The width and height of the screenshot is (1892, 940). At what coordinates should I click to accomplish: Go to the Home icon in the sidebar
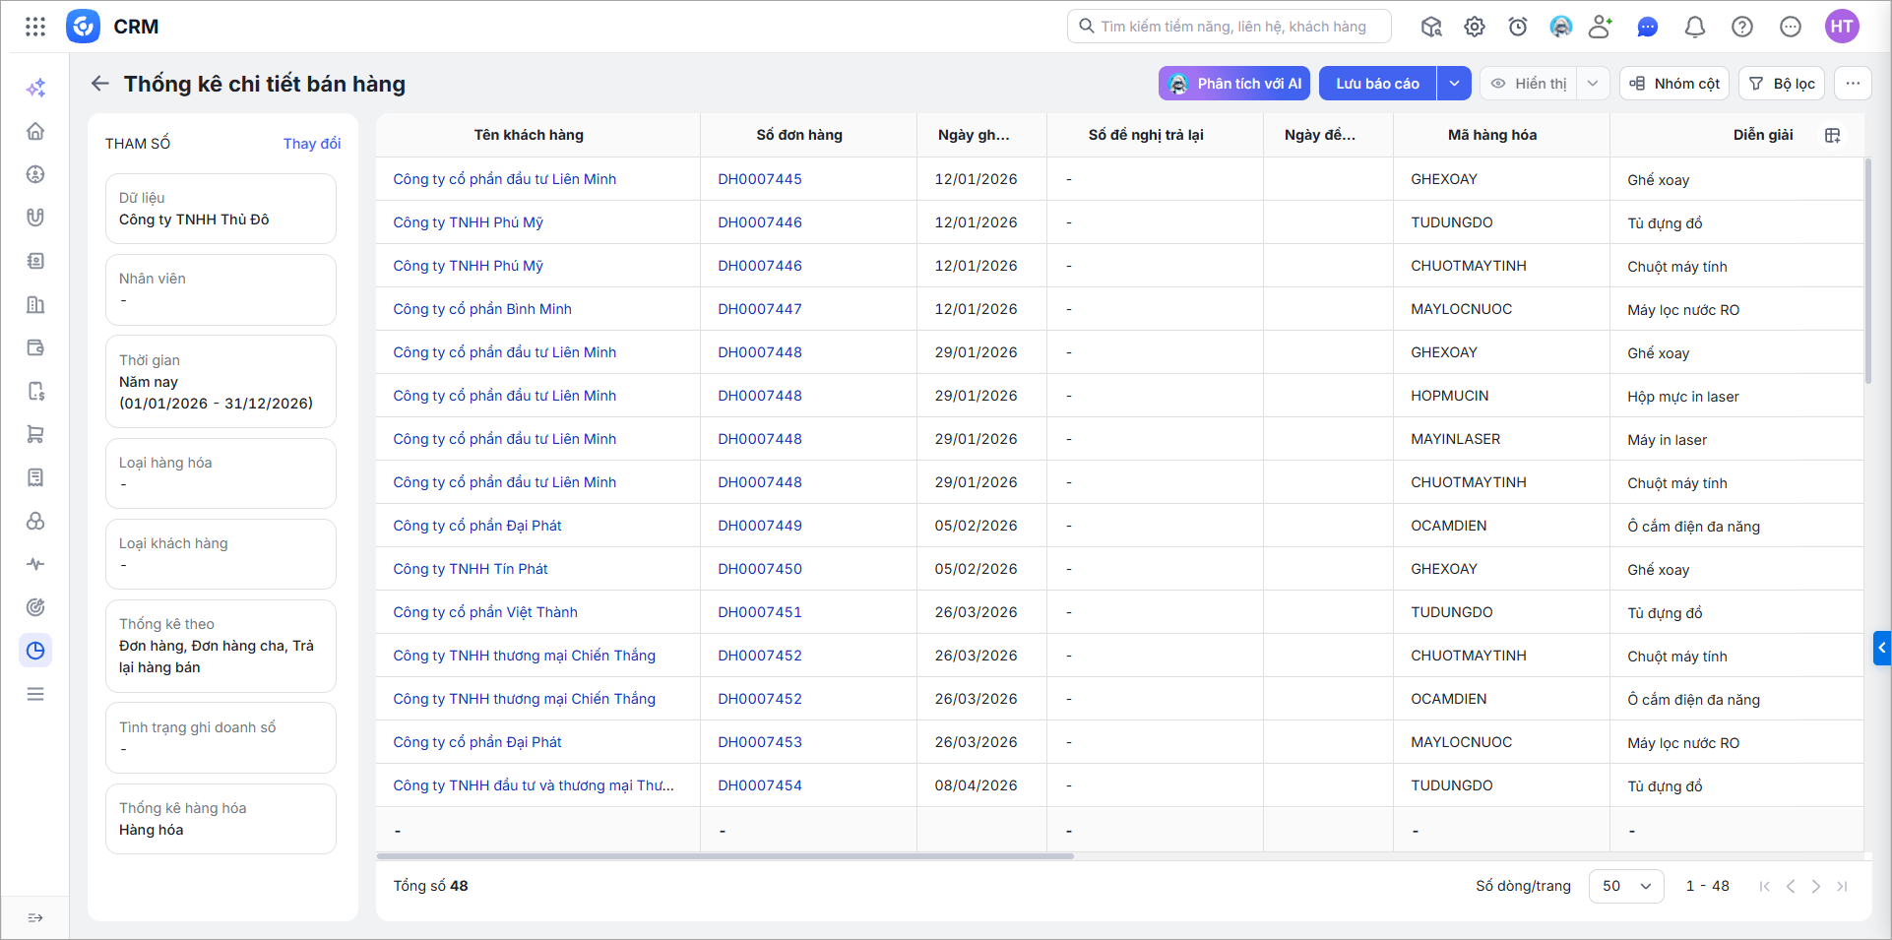coord(35,131)
